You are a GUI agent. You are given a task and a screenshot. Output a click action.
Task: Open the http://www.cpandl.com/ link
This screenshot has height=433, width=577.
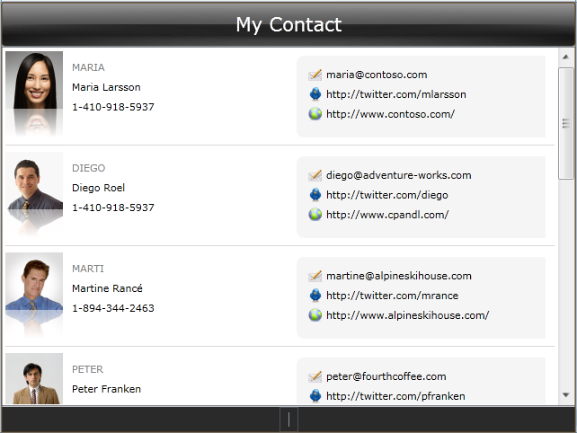[387, 215]
